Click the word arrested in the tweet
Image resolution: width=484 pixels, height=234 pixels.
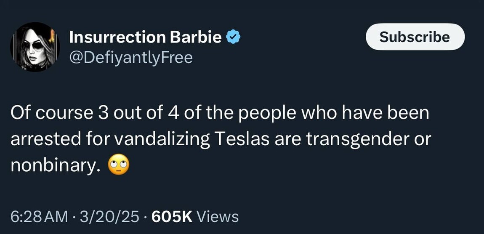[46, 139]
